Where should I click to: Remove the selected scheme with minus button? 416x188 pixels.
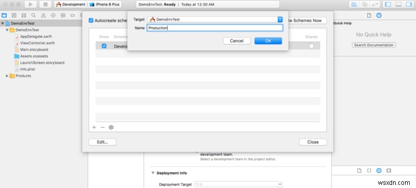click(x=102, y=128)
